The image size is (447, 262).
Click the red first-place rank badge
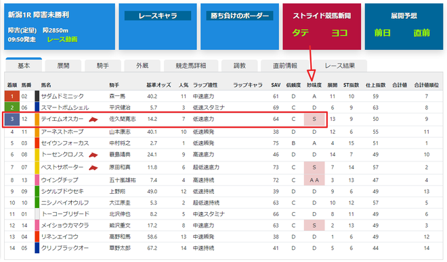(x=12, y=97)
